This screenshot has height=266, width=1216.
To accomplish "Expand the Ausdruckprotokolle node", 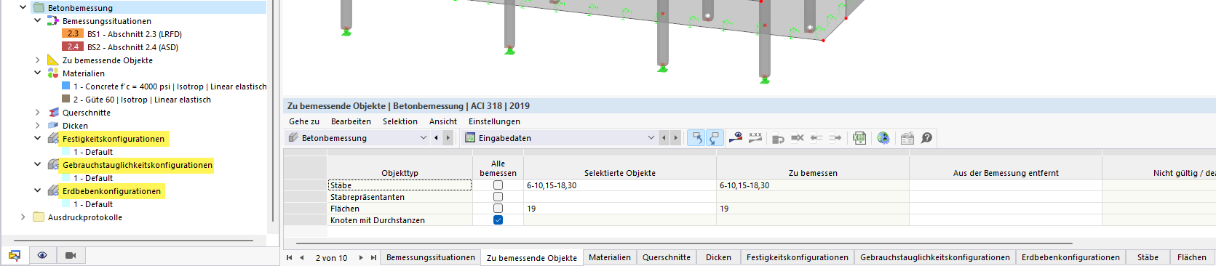I will [23, 217].
